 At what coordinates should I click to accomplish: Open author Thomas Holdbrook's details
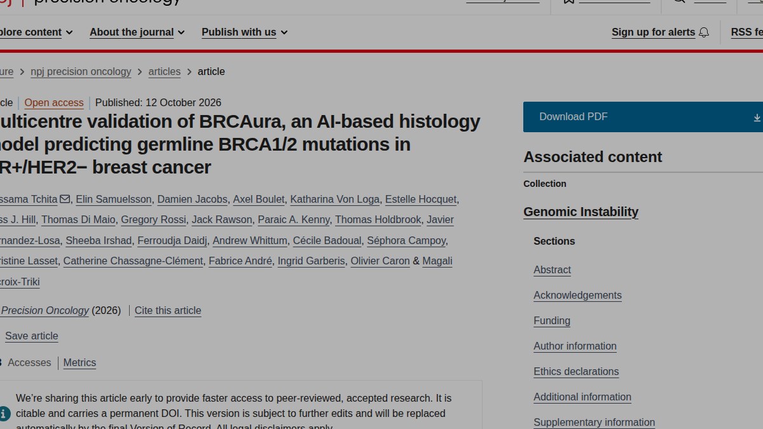point(378,219)
